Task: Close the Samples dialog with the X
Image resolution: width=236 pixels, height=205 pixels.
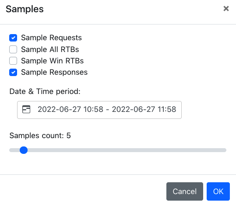Action: (x=226, y=9)
